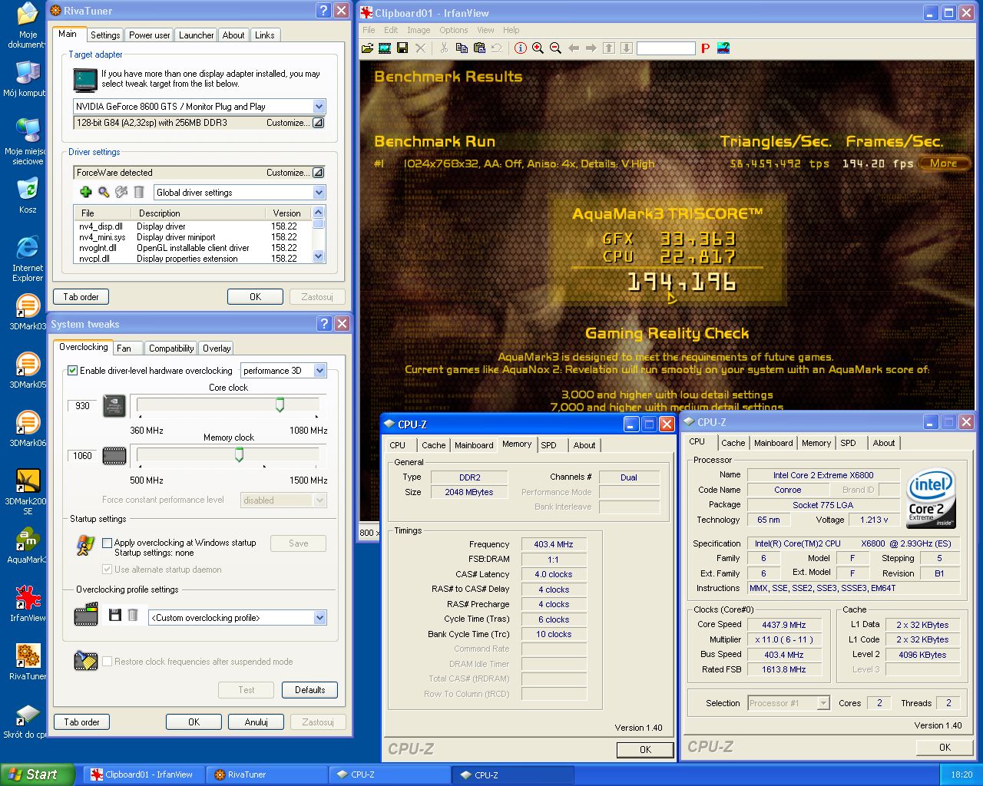Click the More button in AquaMark3 results
Screen dimensions: 983x786
944,163
